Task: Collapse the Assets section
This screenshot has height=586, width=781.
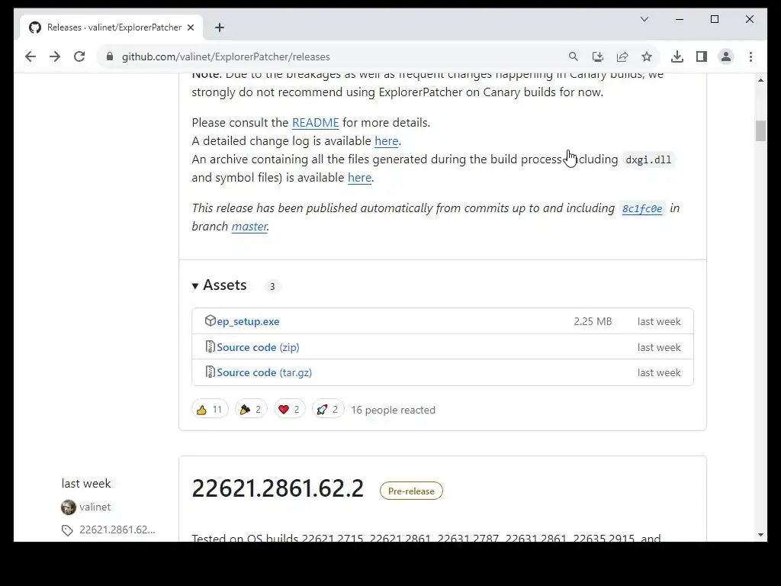Action: tap(220, 285)
